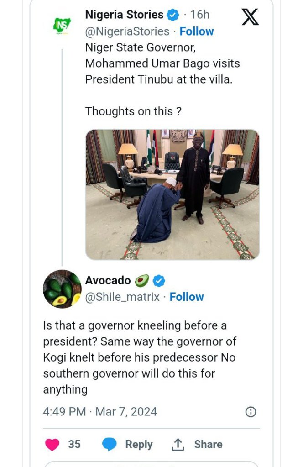Click the Share button label
This screenshot has width=303, height=467.
[x=208, y=444]
